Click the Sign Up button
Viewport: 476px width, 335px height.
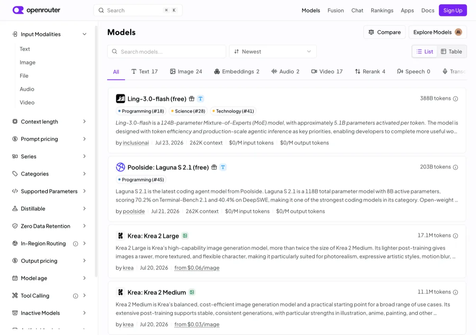[x=453, y=10]
